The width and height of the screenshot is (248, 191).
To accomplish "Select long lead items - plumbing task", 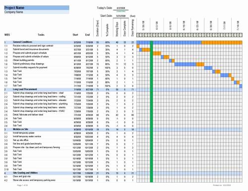I will coord(40,104).
